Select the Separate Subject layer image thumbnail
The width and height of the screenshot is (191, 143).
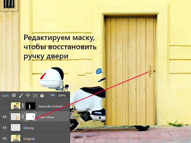16,106
